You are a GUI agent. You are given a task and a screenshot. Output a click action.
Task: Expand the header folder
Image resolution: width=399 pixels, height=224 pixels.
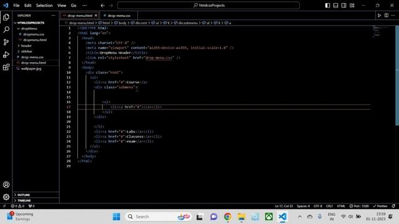click(x=26, y=45)
